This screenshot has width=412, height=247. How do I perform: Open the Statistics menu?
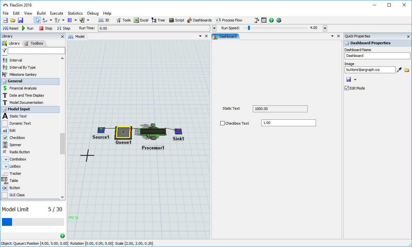click(x=75, y=13)
